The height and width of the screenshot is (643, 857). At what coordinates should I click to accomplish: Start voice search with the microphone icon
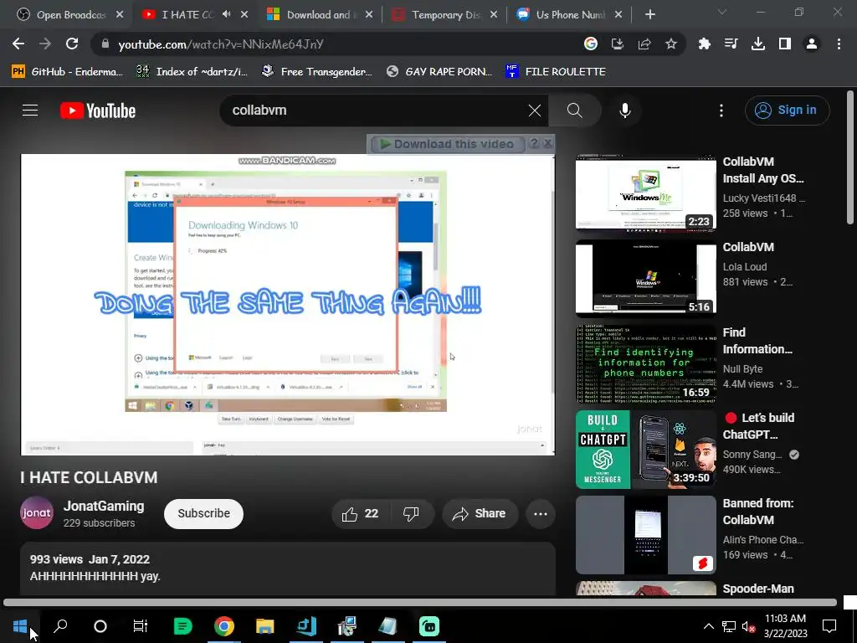pos(624,111)
